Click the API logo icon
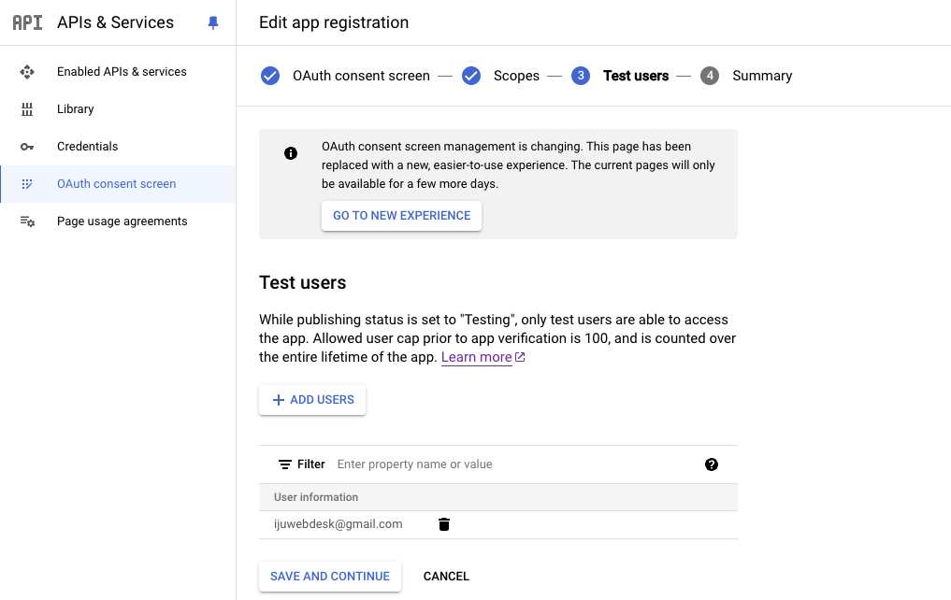Image resolution: width=951 pixels, height=600 pixels. click(x=27, y=22)
